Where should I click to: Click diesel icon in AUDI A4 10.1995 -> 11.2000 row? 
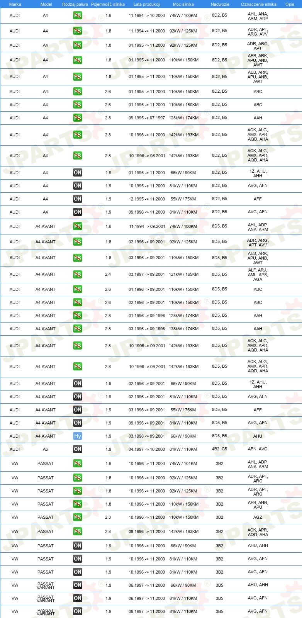click(x=78, y=186)
